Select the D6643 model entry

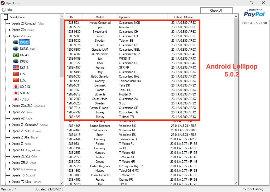(24, 55)
